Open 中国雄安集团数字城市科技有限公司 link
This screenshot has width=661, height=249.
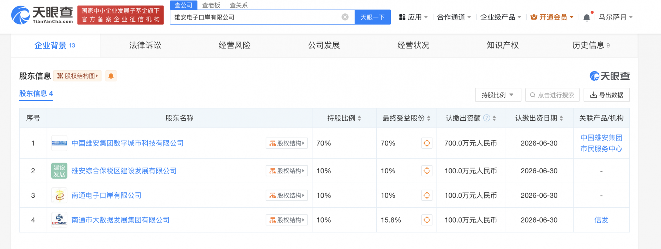(127, 143)
